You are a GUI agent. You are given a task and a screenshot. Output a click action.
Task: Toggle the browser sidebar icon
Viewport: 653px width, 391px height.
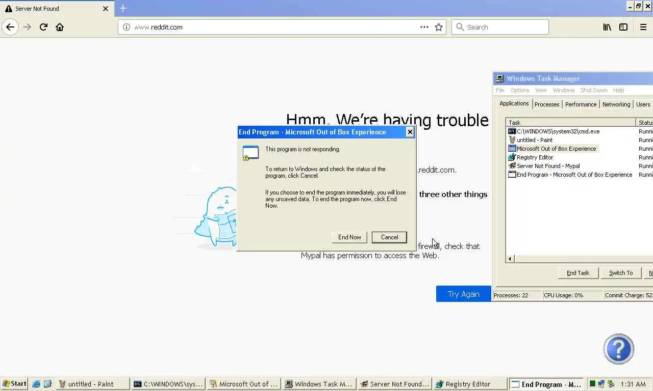pos(623,27)
